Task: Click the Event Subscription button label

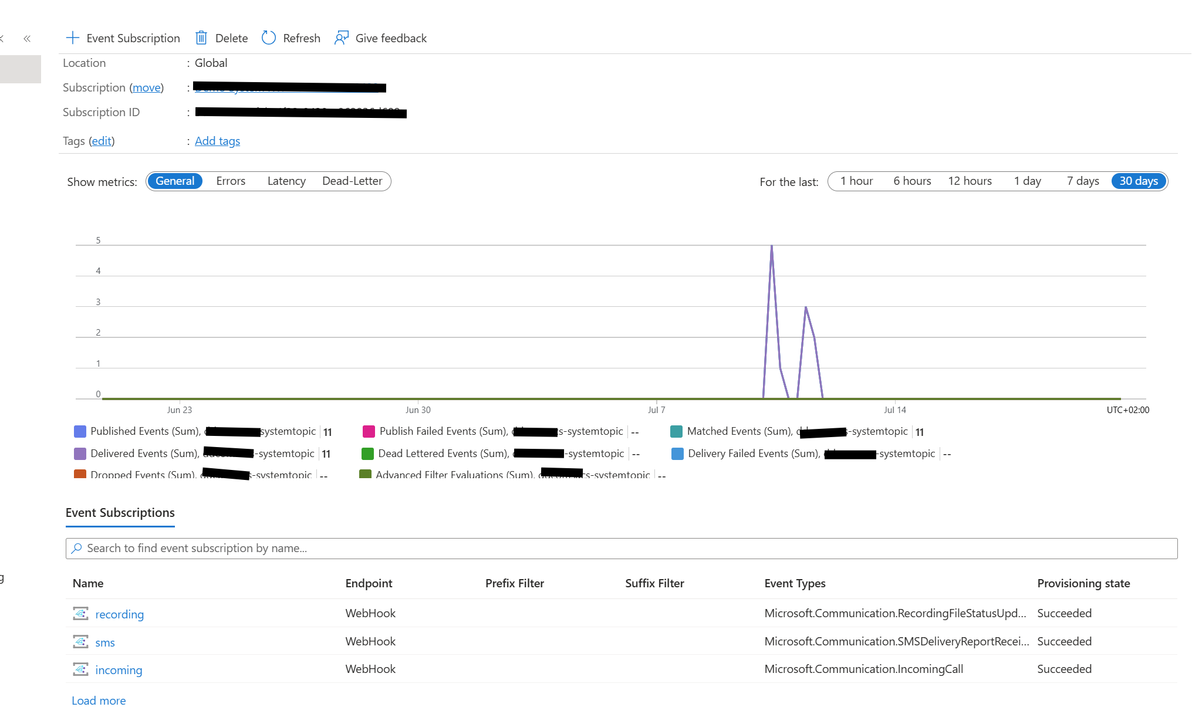Action: [133, 38]
